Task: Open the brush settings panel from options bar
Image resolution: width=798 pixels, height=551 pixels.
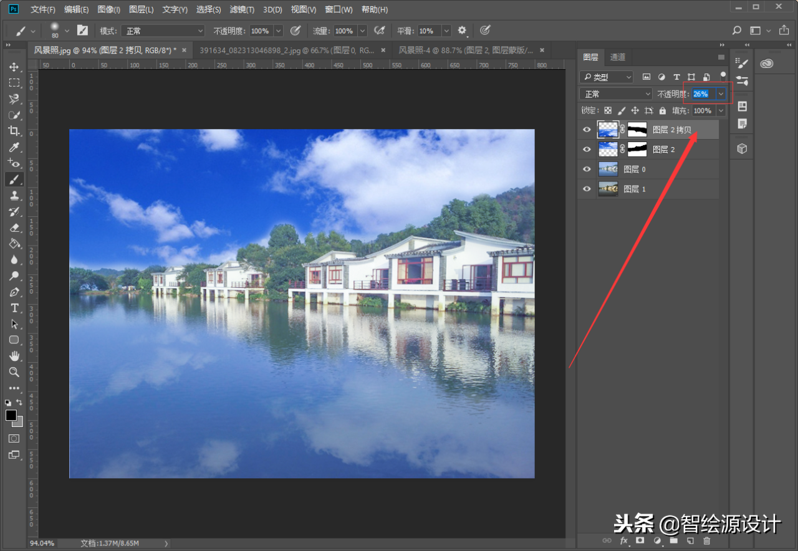Action: [82, 31]
